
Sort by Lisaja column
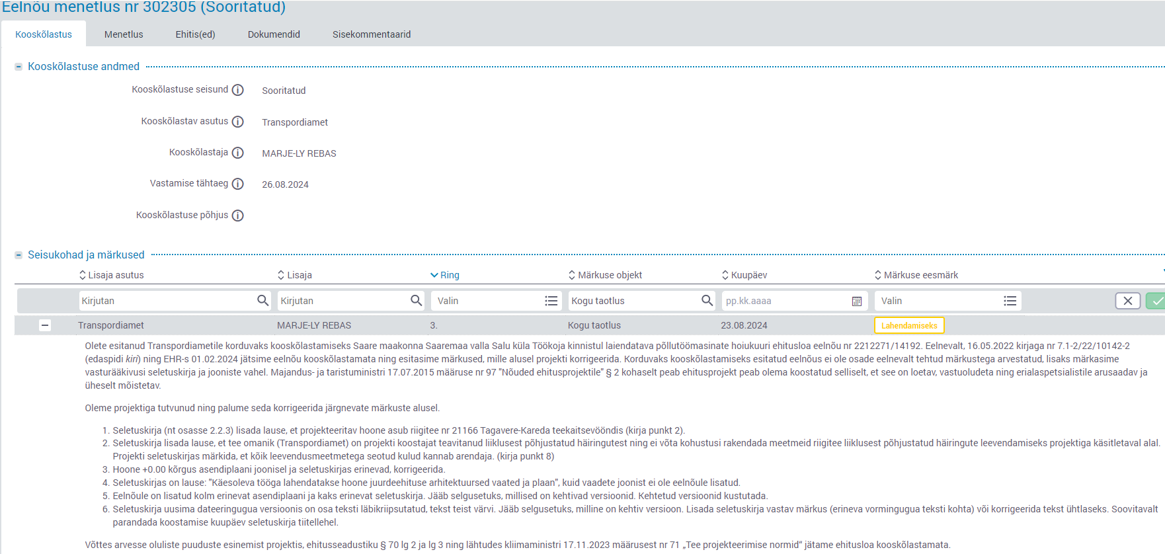(x=295, y=275)
